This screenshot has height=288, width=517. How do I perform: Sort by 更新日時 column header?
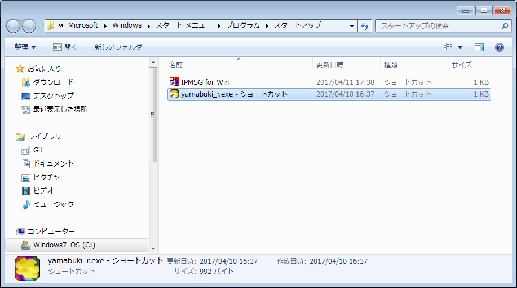click(x=330, y=64)
